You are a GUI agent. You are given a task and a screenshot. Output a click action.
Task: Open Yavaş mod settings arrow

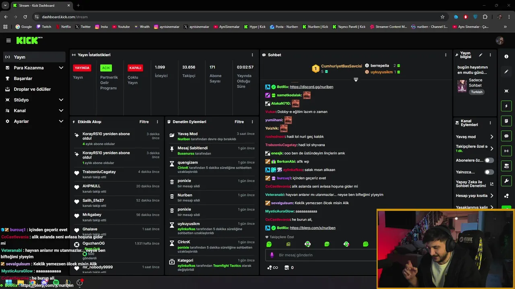click(492, 137)
